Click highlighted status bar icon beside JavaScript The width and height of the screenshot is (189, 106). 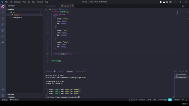170,100
